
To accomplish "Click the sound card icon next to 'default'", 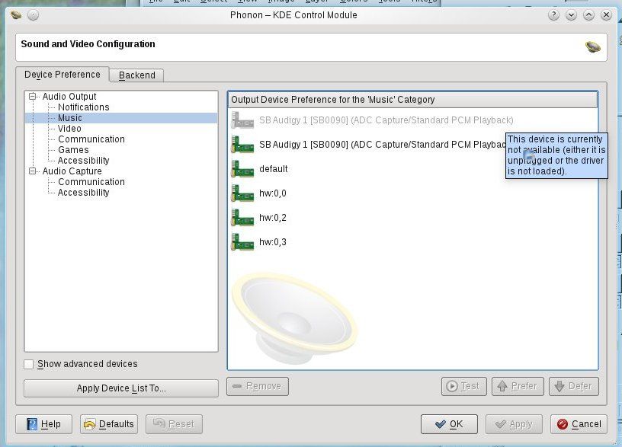I will (x=242, y=169).
